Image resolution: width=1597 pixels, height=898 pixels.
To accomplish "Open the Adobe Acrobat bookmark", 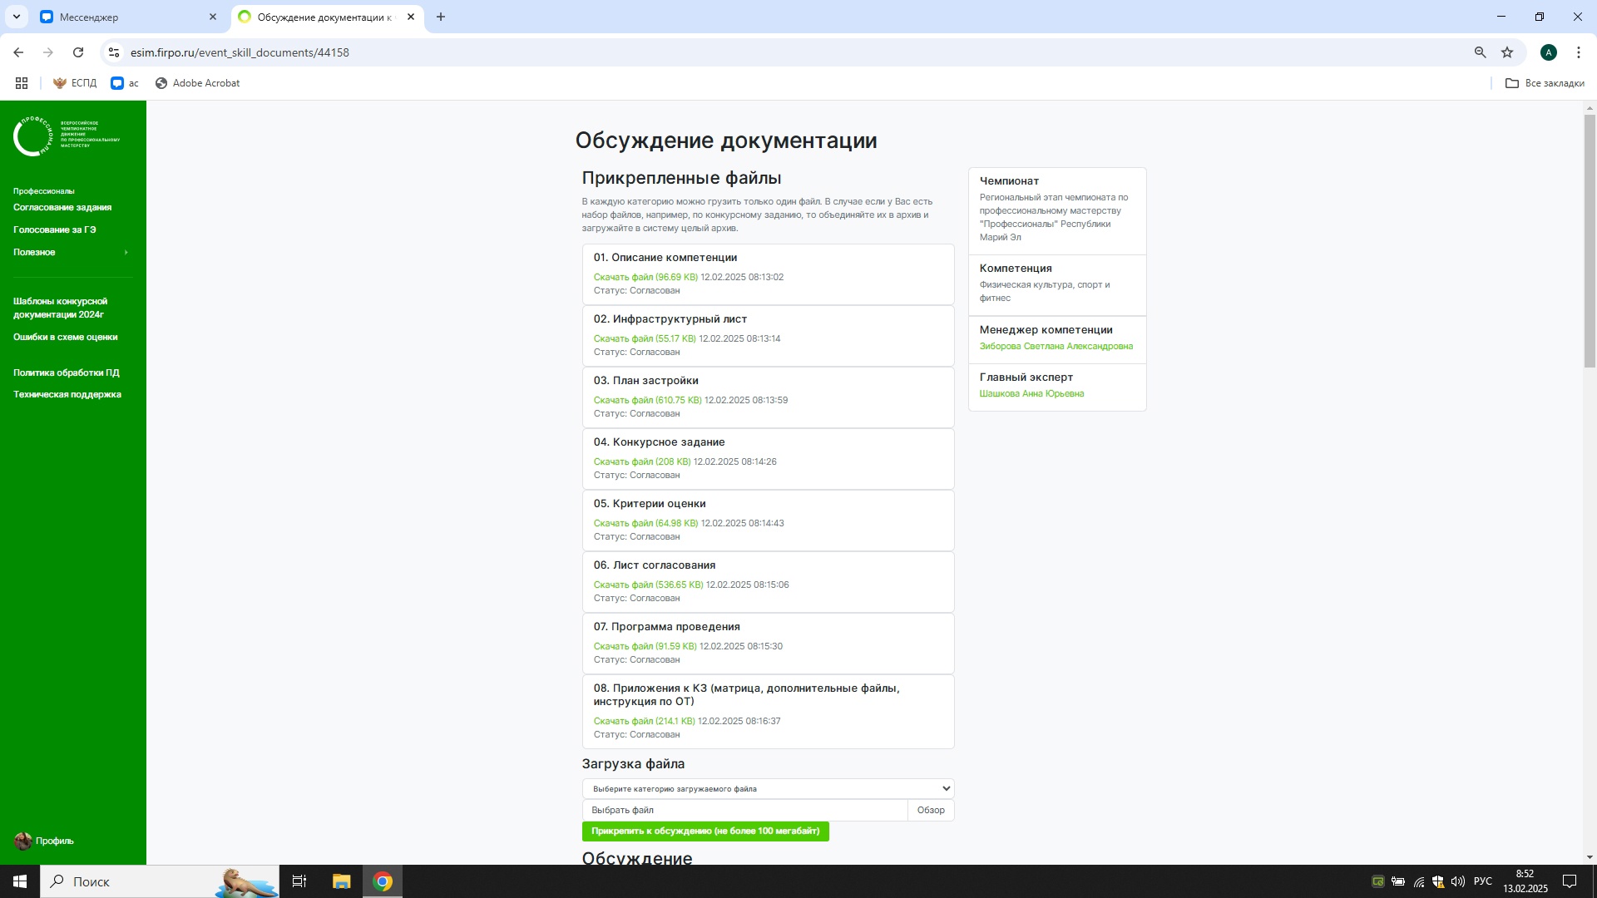I will pyautogui.click(x=198, y=83).
